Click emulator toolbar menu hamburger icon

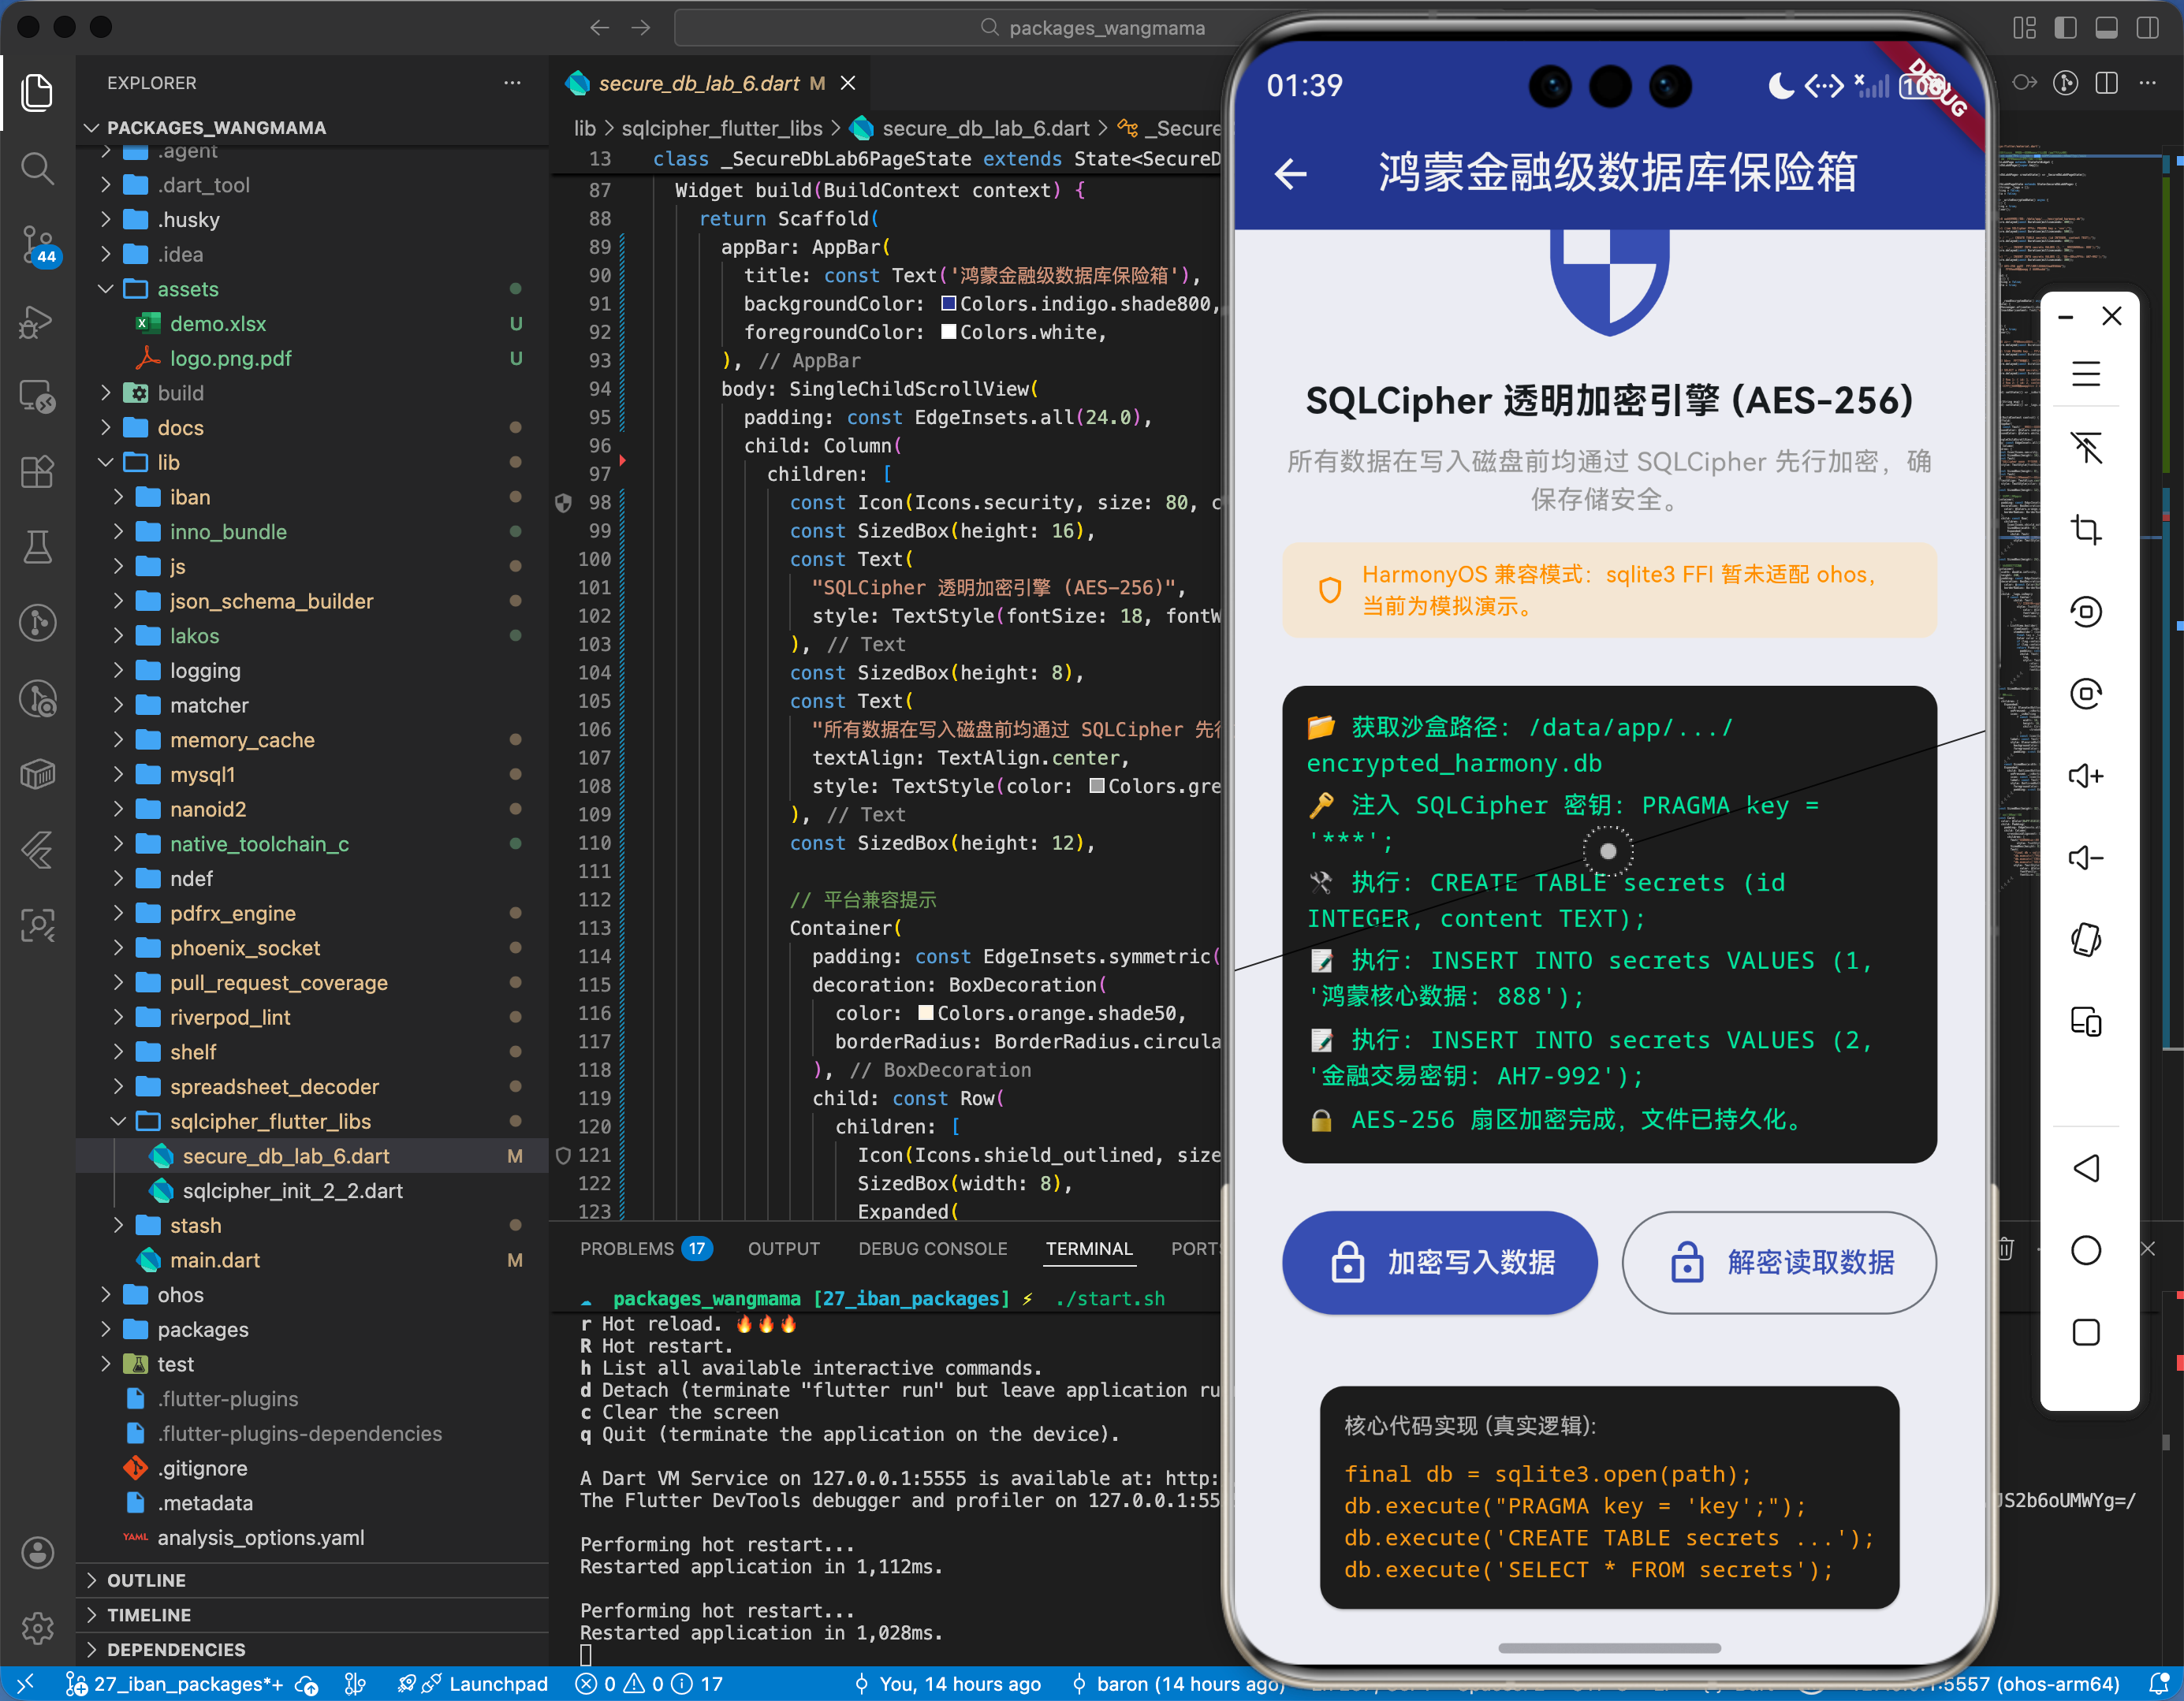(2086, 373)
